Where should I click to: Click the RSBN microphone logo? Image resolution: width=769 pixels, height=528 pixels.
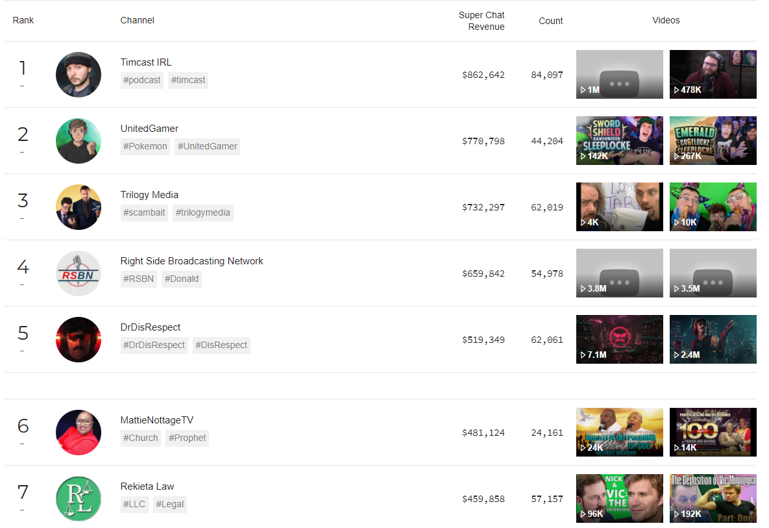[79, 273]
